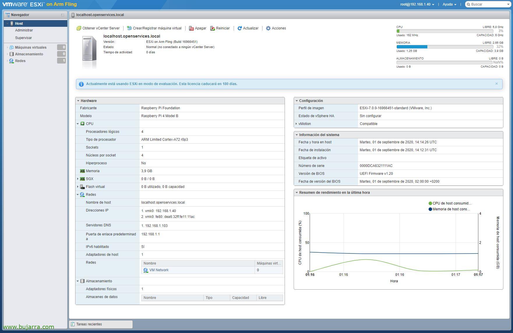Click the host tab document icon

tap(73, 15)
